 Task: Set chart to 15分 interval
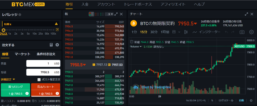click(144, 32)
